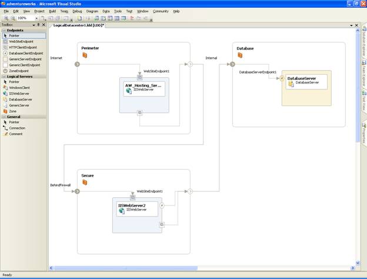The height and width of the screenshot is (279, 367).
Task: Select the WebSiteEndpoint toolbox item
Action: coord(24,41)
